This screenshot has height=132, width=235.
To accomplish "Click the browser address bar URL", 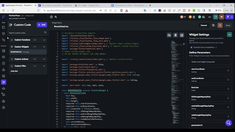I will coord(72,11).
